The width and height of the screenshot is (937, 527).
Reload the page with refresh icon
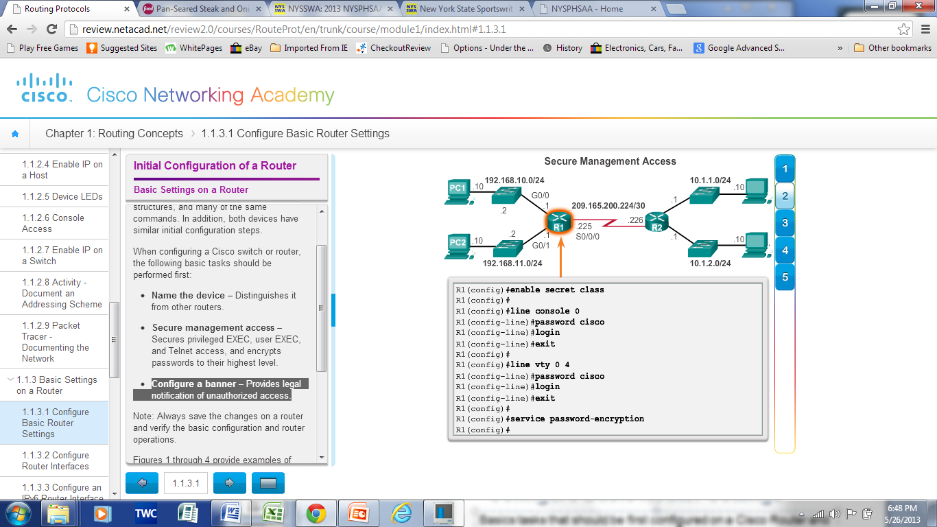coord(51,30)
